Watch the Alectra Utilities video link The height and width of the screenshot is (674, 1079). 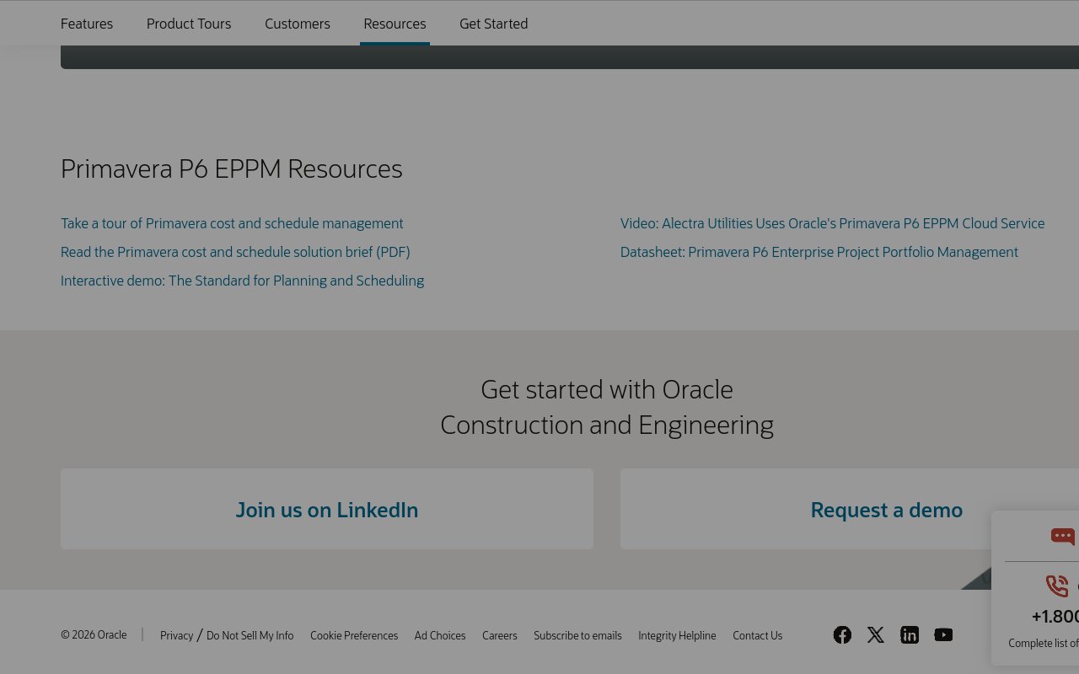[832, 223]
